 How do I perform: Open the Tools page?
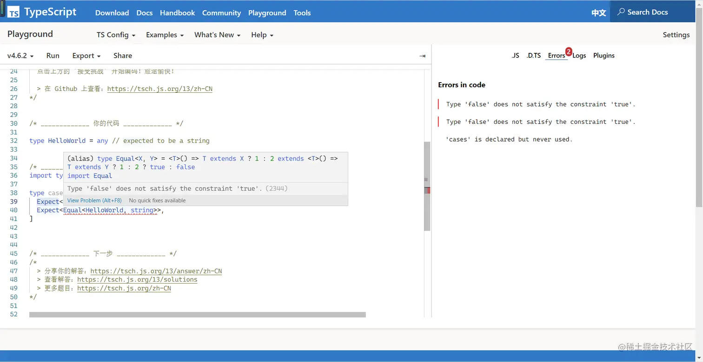pos(302,13)
